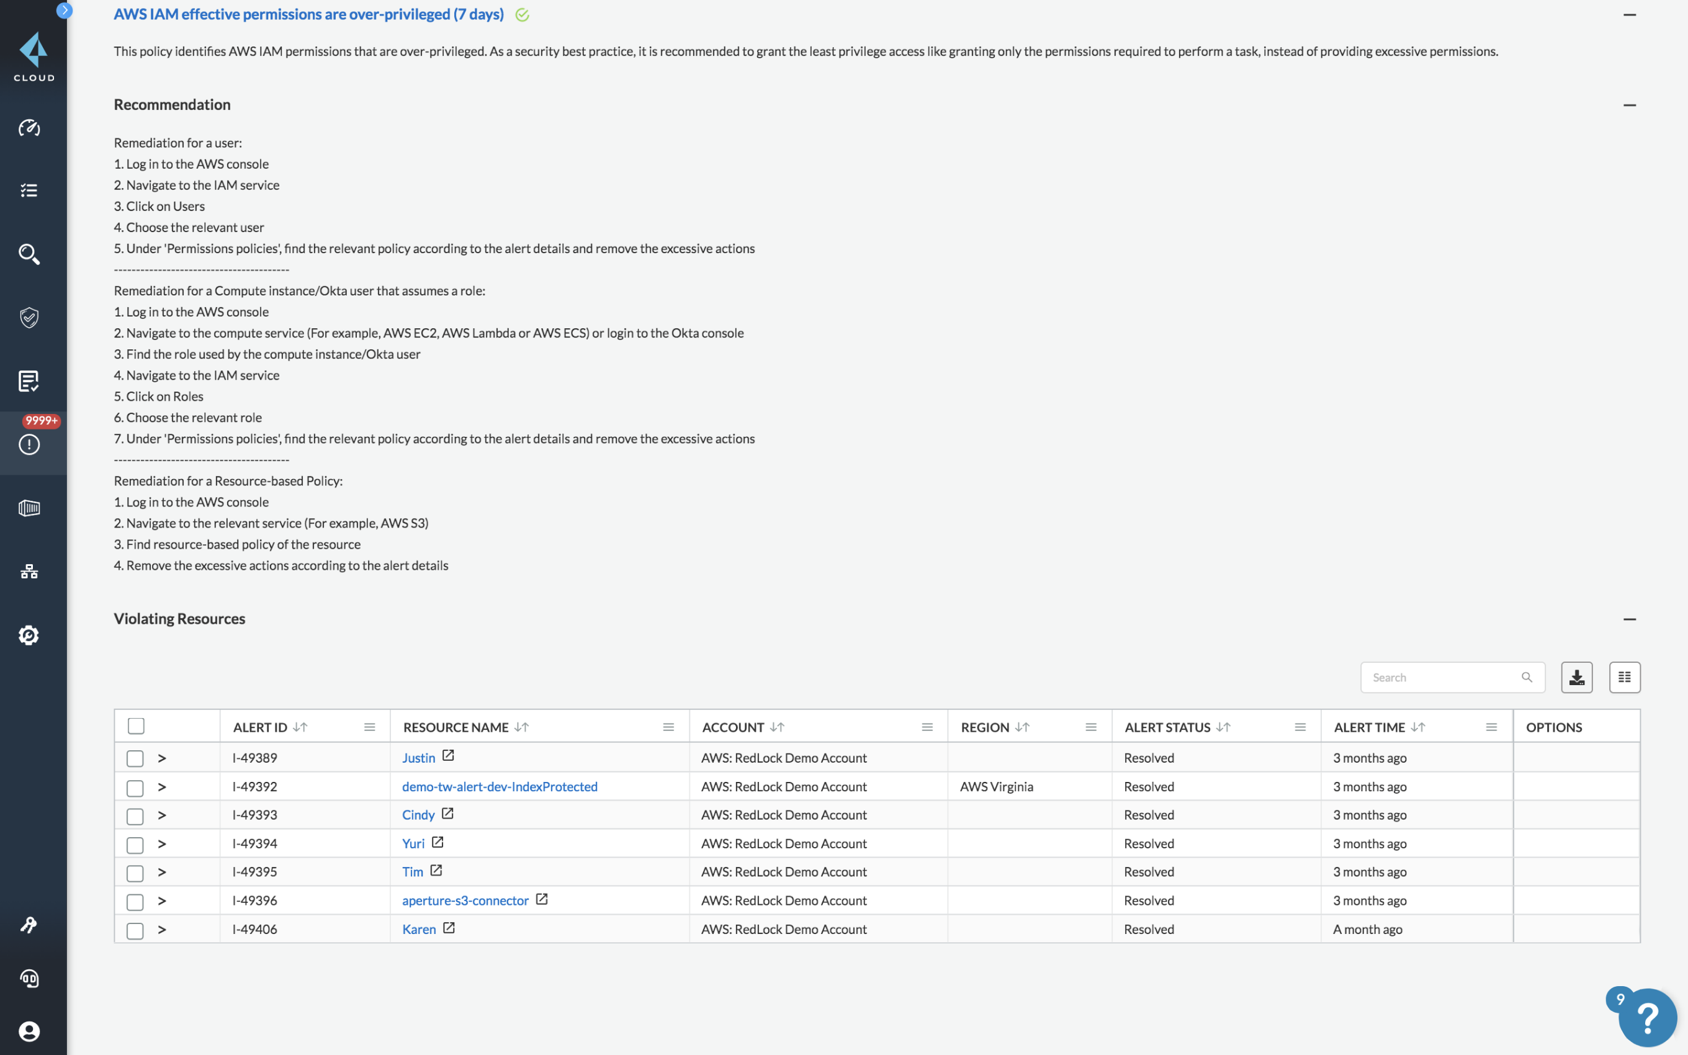
Task: Toggle checkbox for alert I-49389 row
Action: (x=133, y=758)
